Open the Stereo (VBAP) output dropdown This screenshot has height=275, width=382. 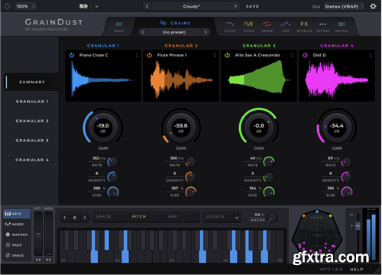[344, 6]
